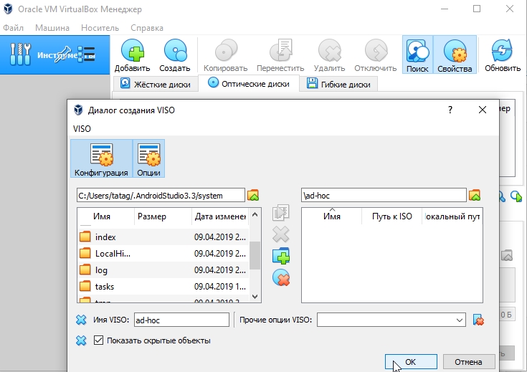Click the VISO dialog help question mark
The height and width of the screenshot is (372, 527).
point(450,110)
